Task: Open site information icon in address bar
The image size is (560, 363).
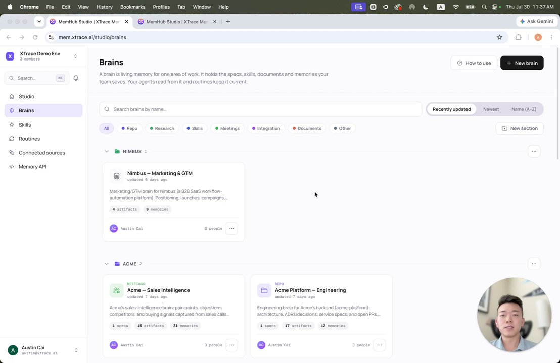Action: click(51, 37)
